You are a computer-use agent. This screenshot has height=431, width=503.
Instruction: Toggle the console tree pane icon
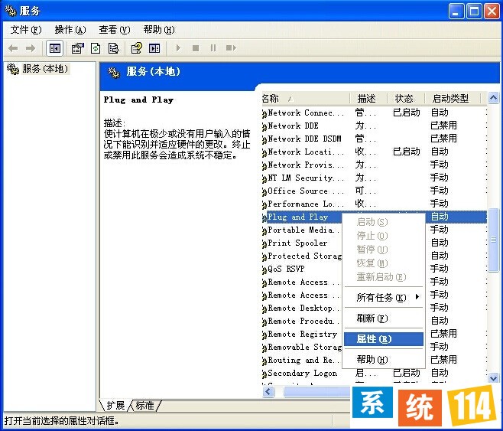[x=54, y=48]
